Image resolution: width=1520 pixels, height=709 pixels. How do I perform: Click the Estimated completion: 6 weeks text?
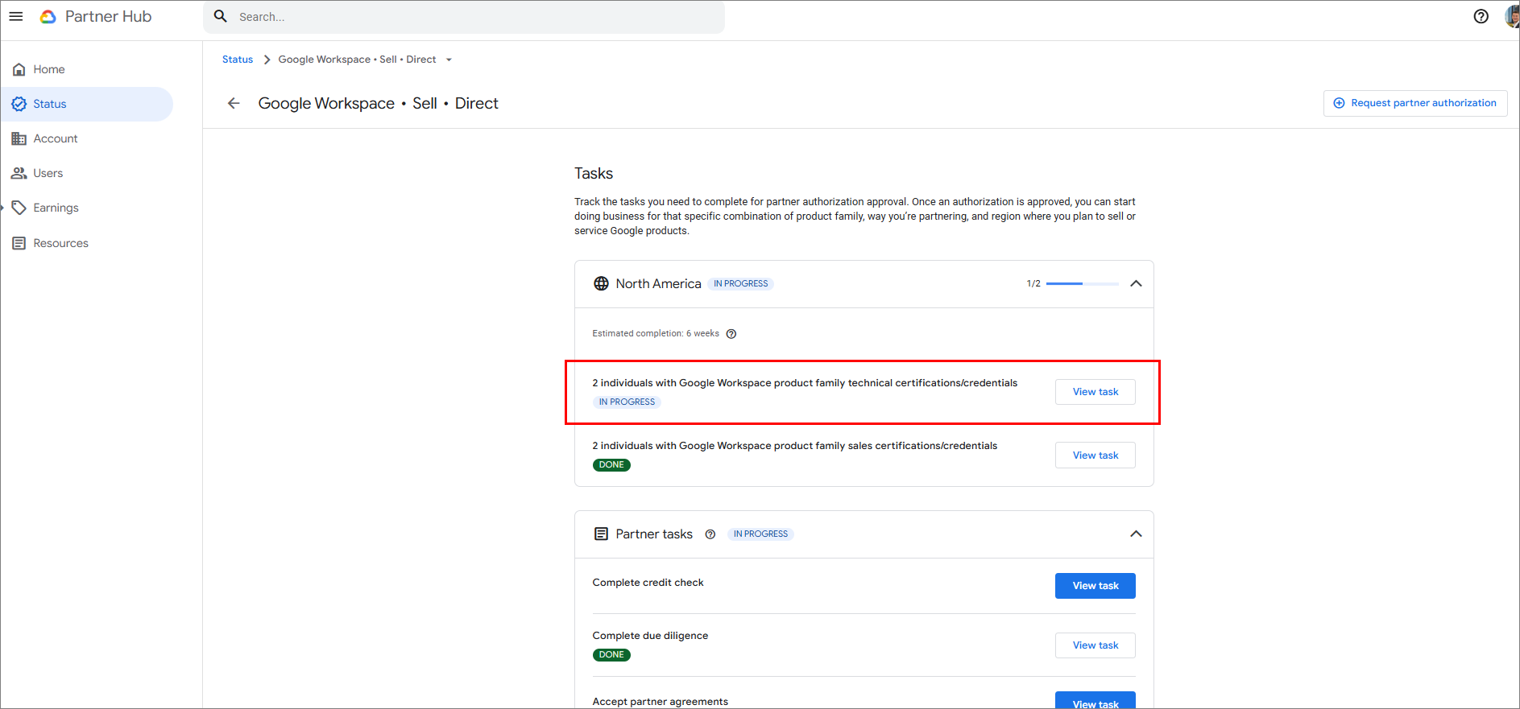pyautogui.click(x=656, y=333)
